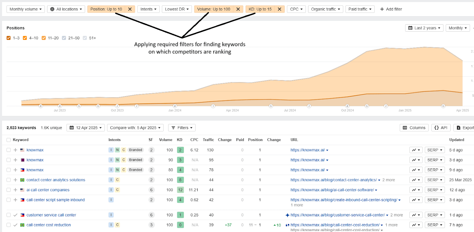
Task: Toggle the 4–10 positions checkbox
Action: [25, 38]
